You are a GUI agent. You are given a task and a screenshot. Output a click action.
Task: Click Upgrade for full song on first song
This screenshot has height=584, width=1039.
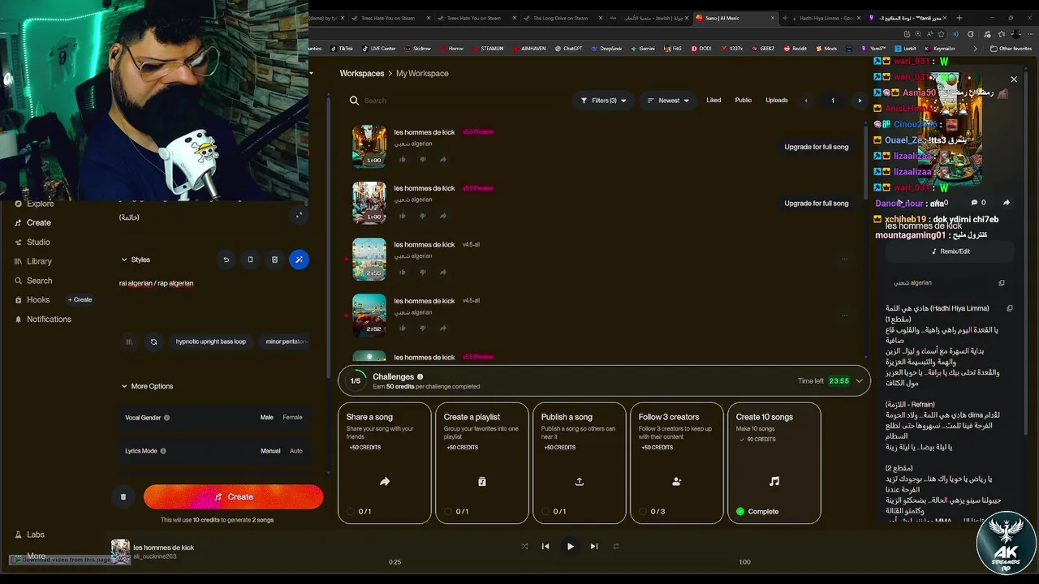[816, 147]
